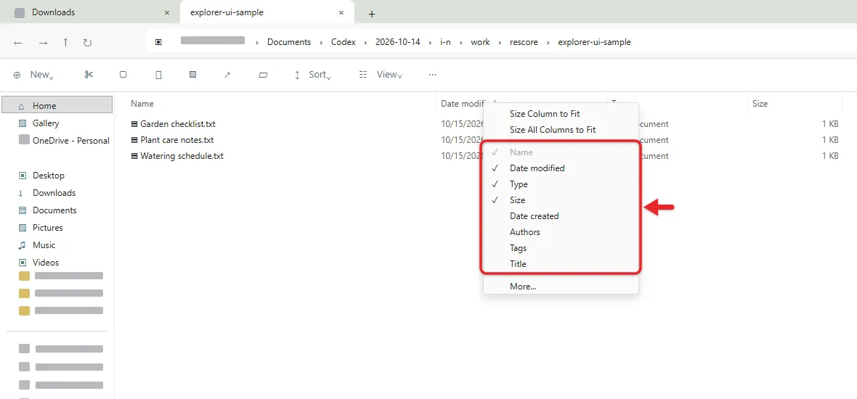The width and height of the screenshot is (857, 399).
Task: Click the Plant care notes.txt file icon
Action: 134,140
